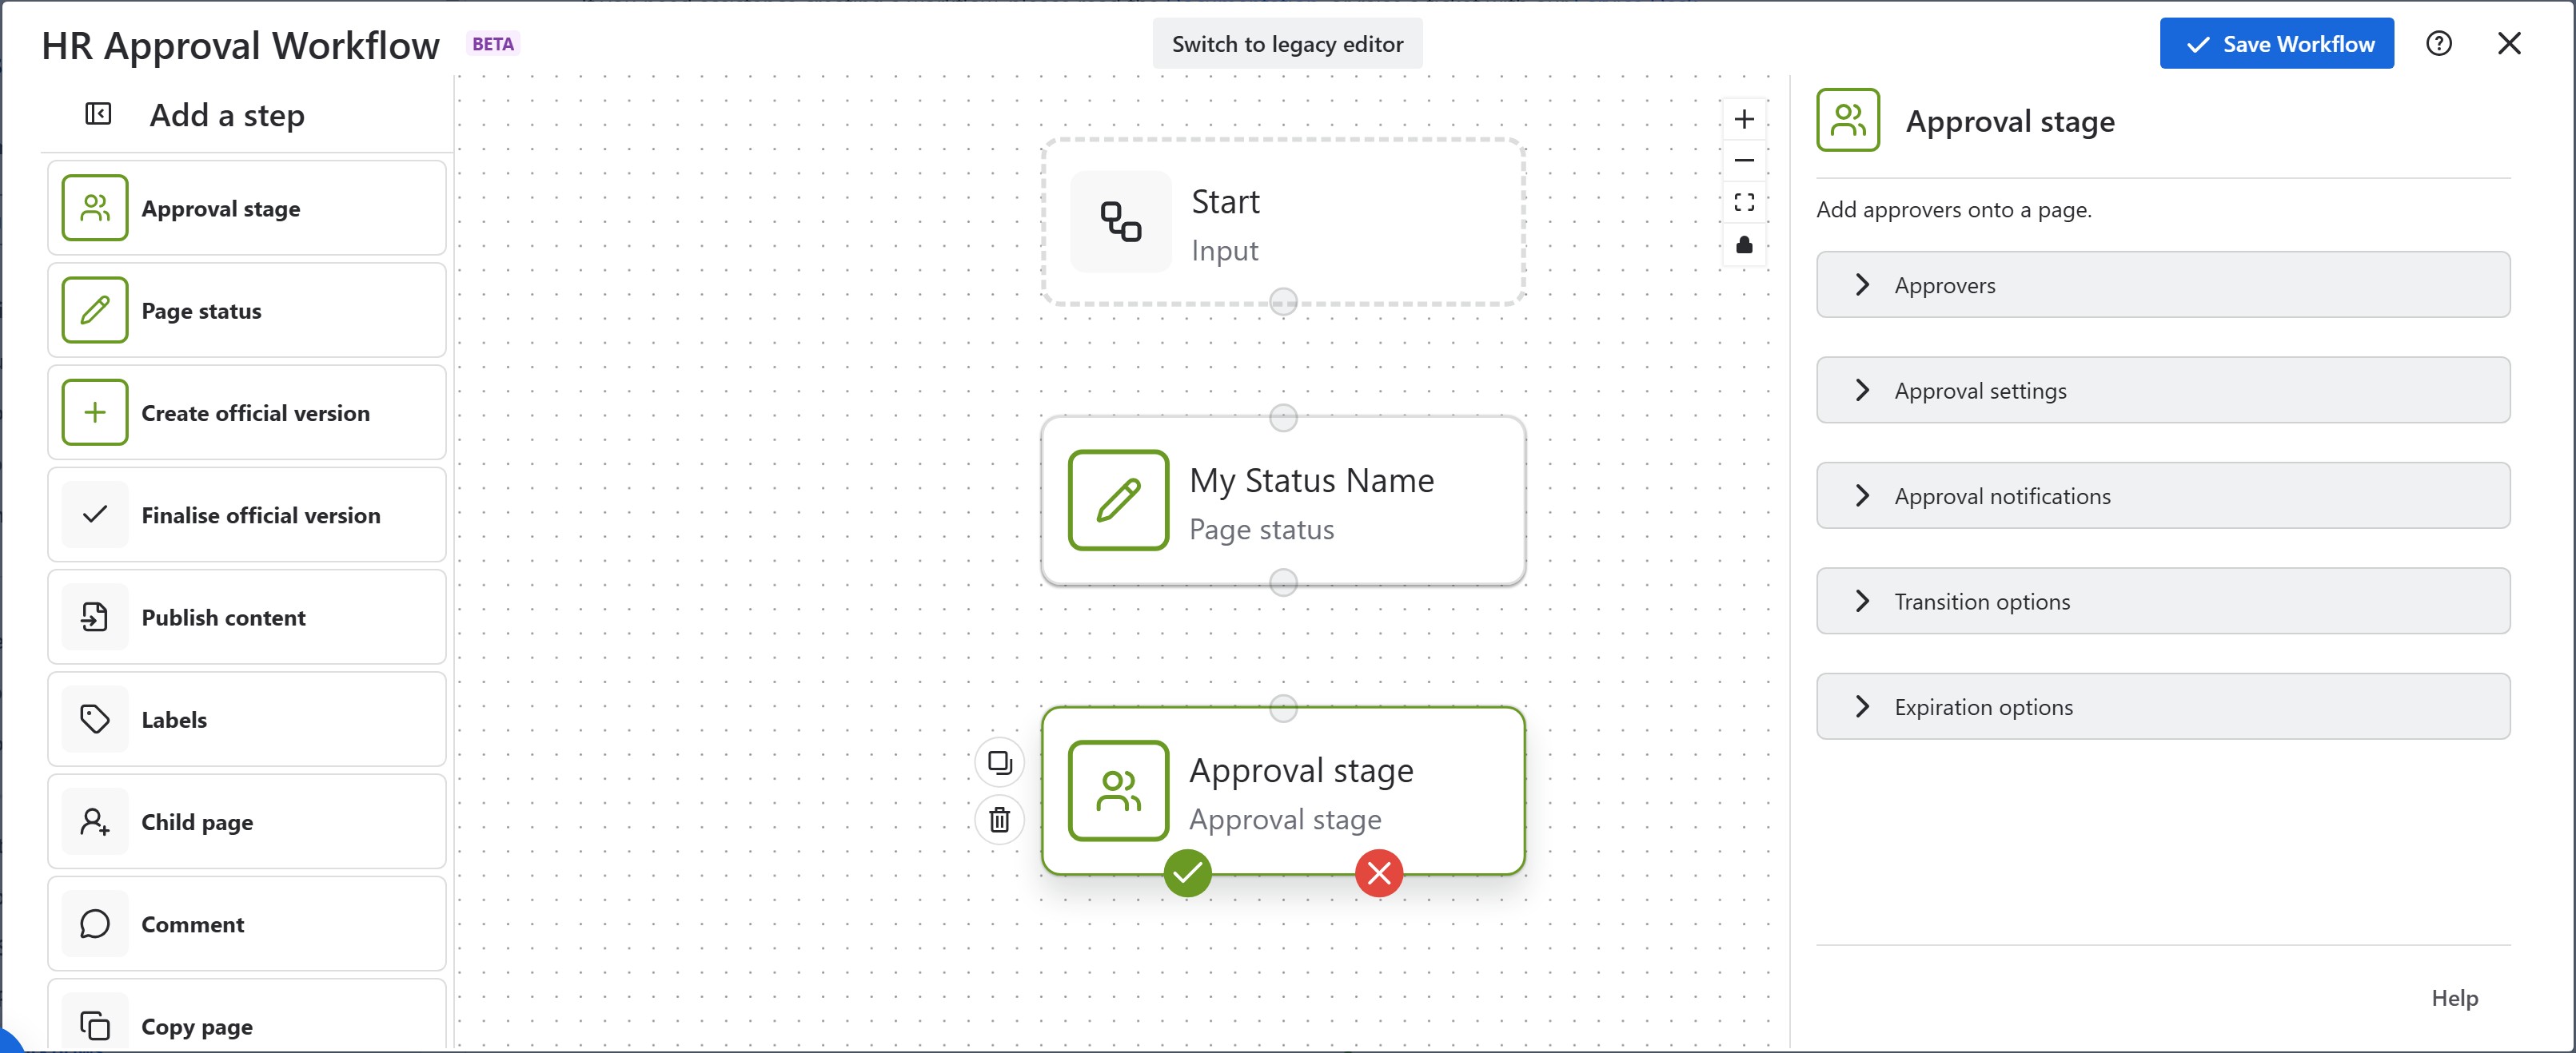Click the red rejected output handle

tap(1378, 873)
